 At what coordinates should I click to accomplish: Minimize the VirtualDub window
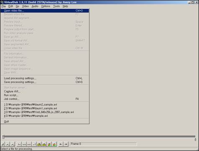189,2
